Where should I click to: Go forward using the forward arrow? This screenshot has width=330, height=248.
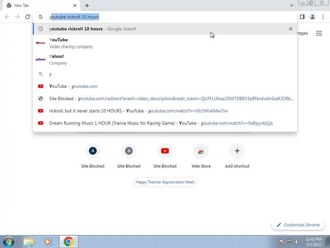click(17, 17)
